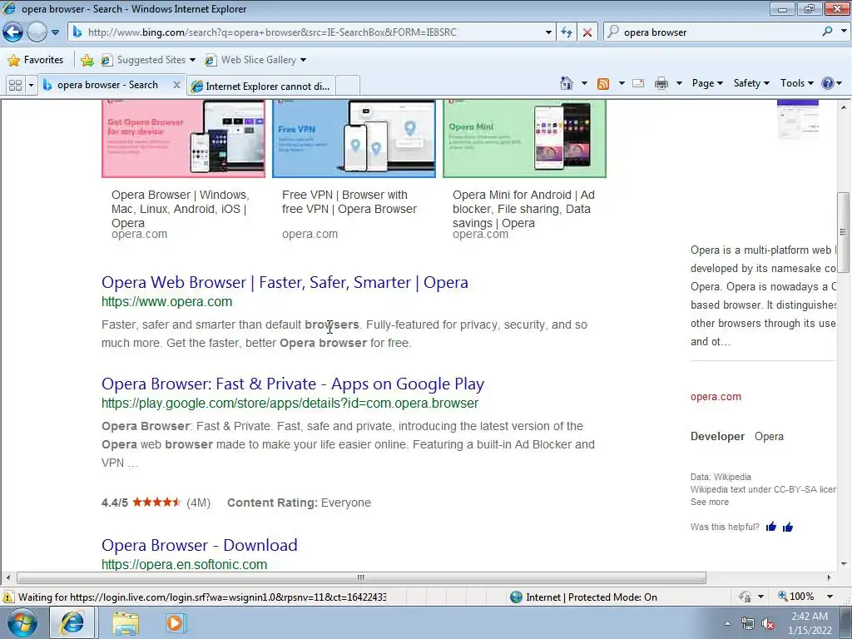Open the 'Opera Mini' green thumbnail card
This screenshot has width=852, height=639.
(524, 139)
